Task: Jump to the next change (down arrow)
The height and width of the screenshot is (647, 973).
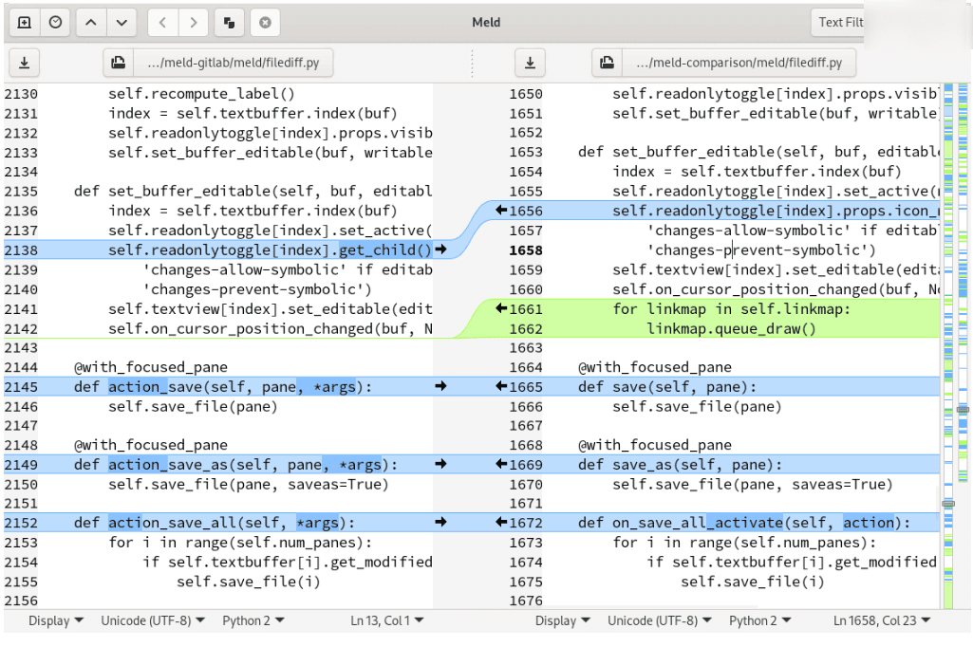Action: click(x=121, y=23)
